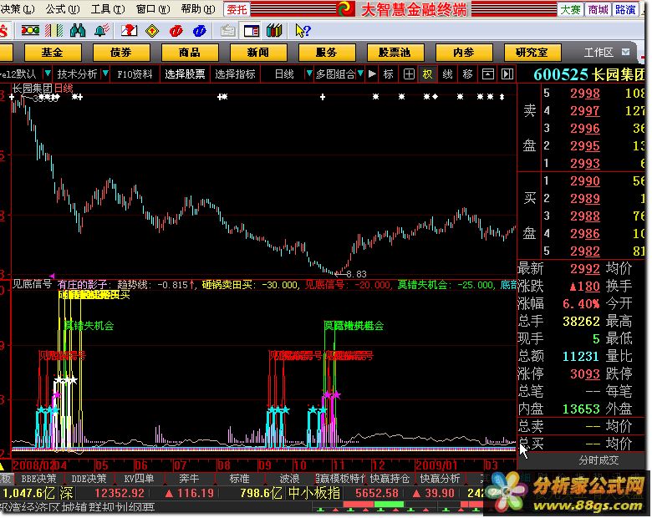Select the BBE决策 indicator tab
The image size is (652, 518).
38,479
